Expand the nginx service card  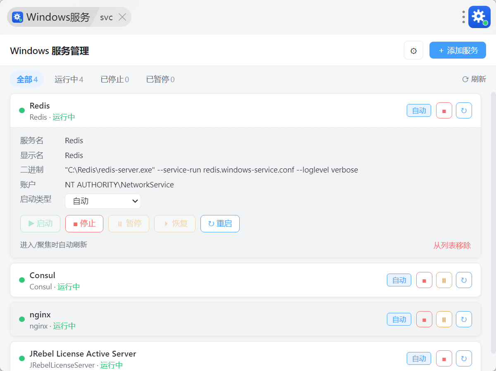pos(246,319)
